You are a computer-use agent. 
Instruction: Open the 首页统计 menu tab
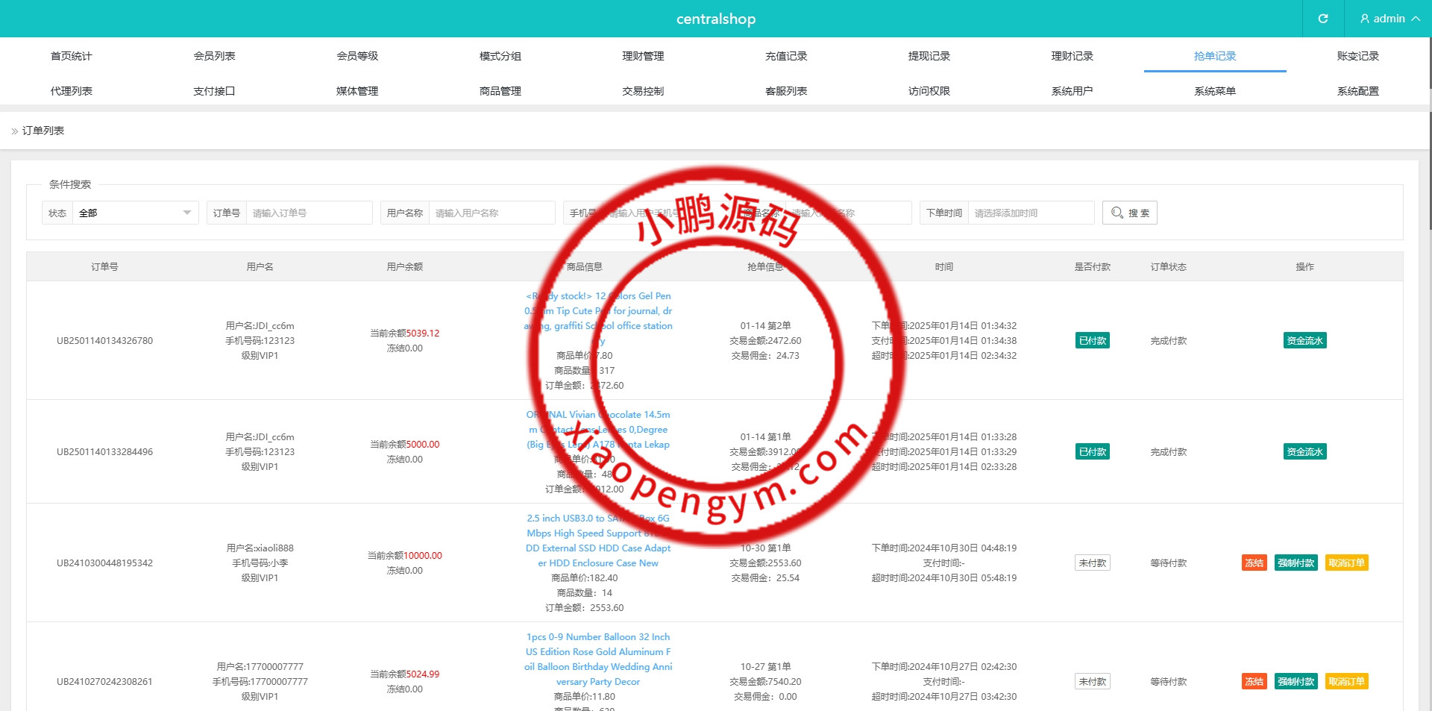(x=72, y=56)
